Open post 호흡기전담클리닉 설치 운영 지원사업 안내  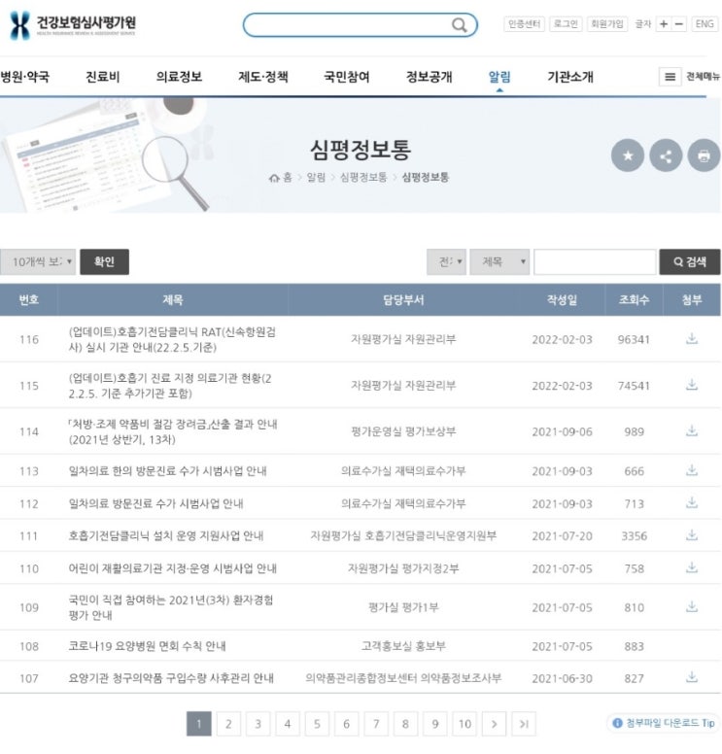pyautogui.click(x=166, y=535)
